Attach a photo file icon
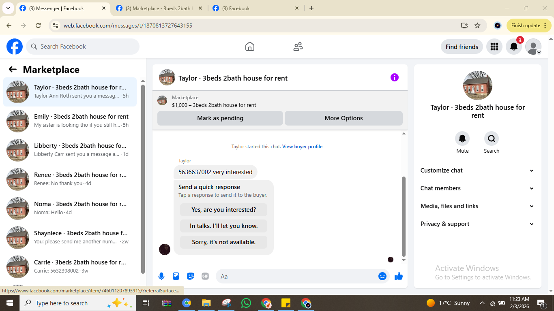 176,276
